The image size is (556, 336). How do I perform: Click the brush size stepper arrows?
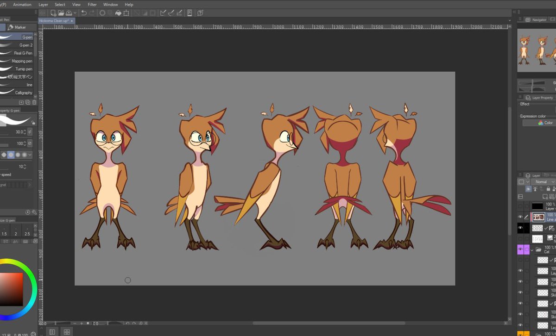(25, 132)
